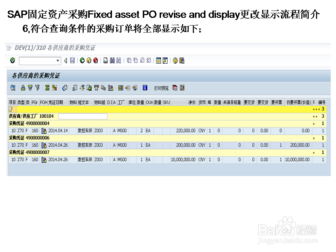Click the Find Next binoculars icon

pyautogui.click(x=119, y=61)
